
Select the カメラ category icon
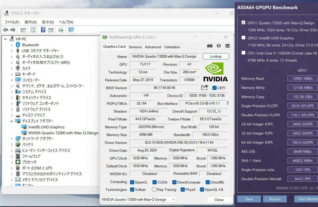pos(18,68)
